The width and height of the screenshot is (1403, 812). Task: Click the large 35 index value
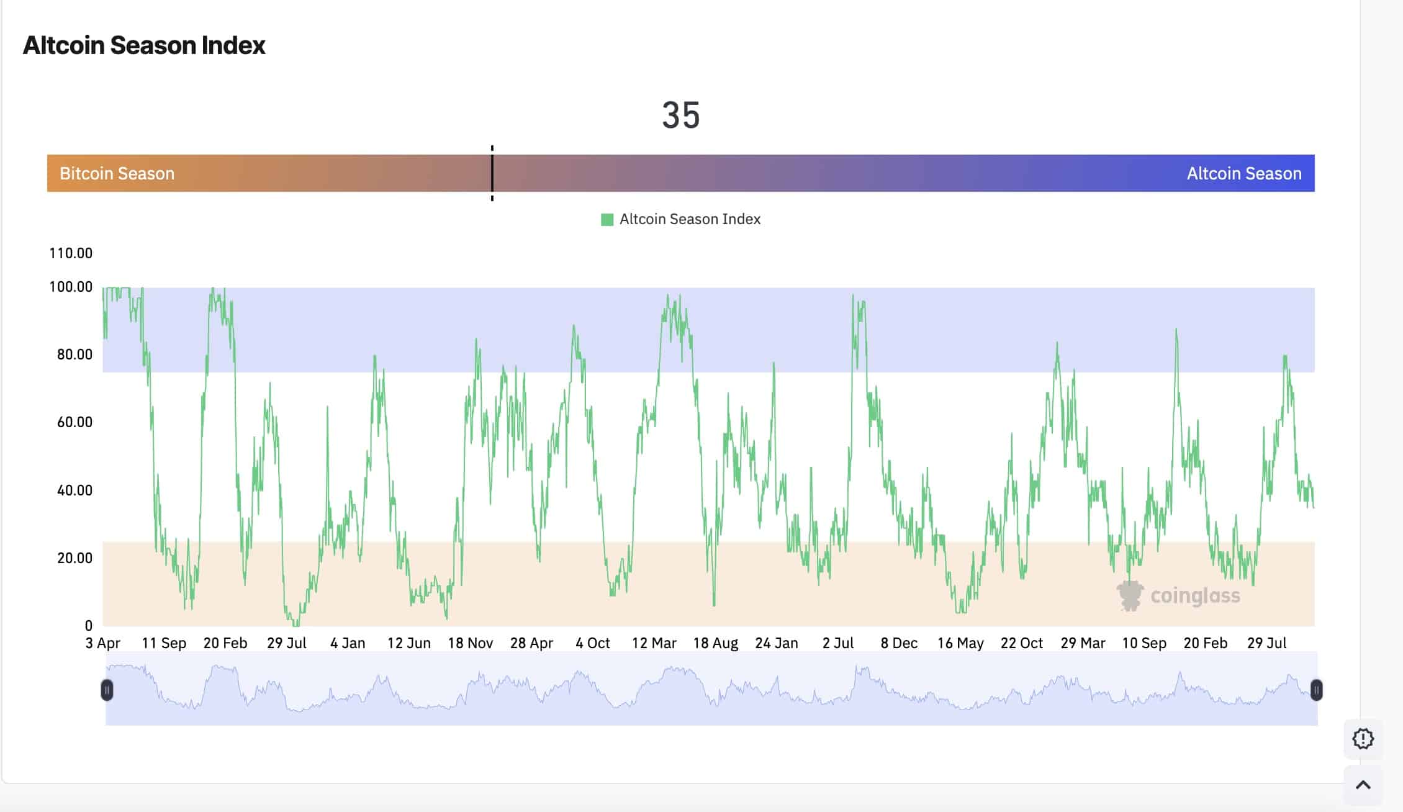pos(680,115)
